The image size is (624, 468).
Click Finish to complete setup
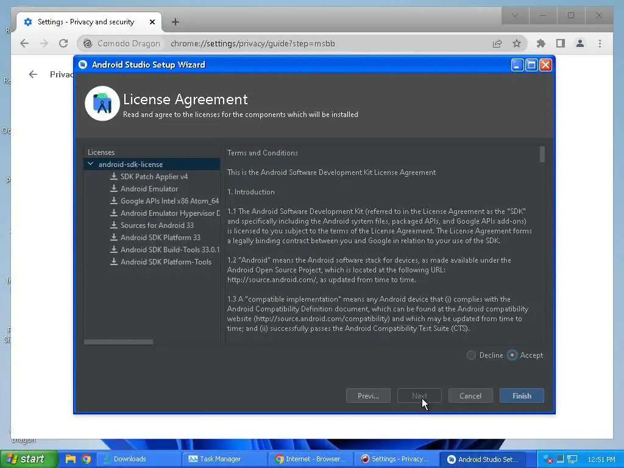(522, 395)
